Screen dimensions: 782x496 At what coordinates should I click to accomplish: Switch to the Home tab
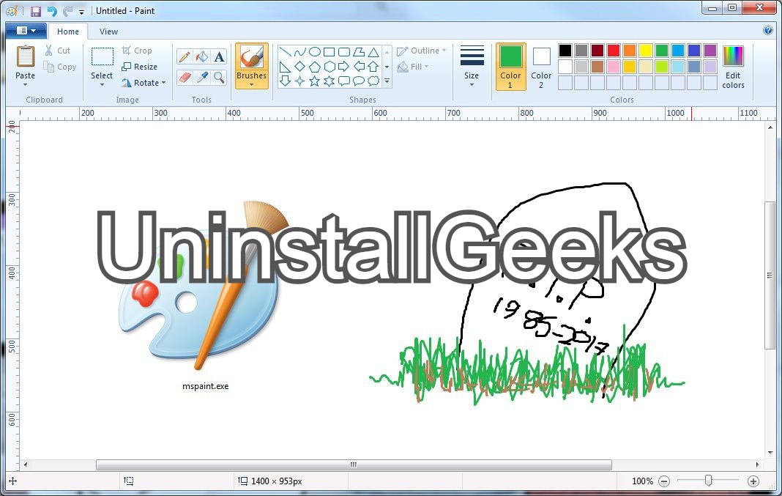coord(68,32)
